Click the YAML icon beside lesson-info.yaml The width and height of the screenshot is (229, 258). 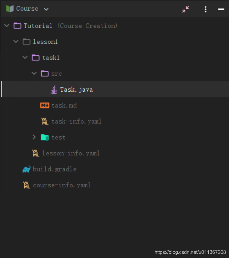click(x=36, y=153)
